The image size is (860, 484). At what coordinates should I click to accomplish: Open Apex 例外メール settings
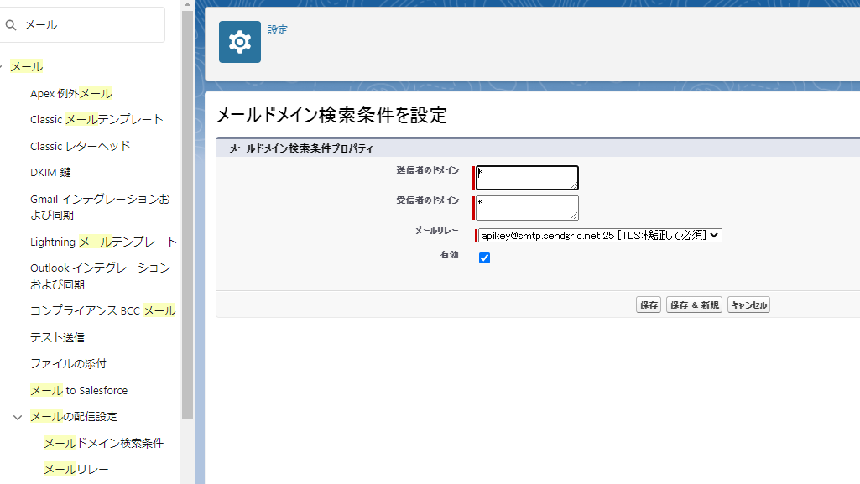pos(71,93)
